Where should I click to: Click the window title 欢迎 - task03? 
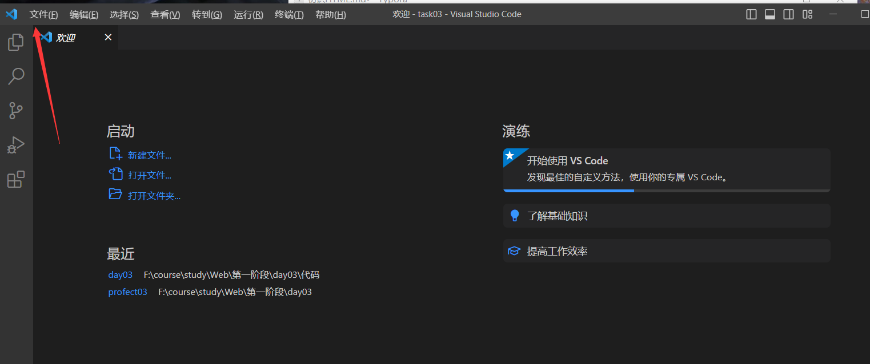[x=417, y=14]
